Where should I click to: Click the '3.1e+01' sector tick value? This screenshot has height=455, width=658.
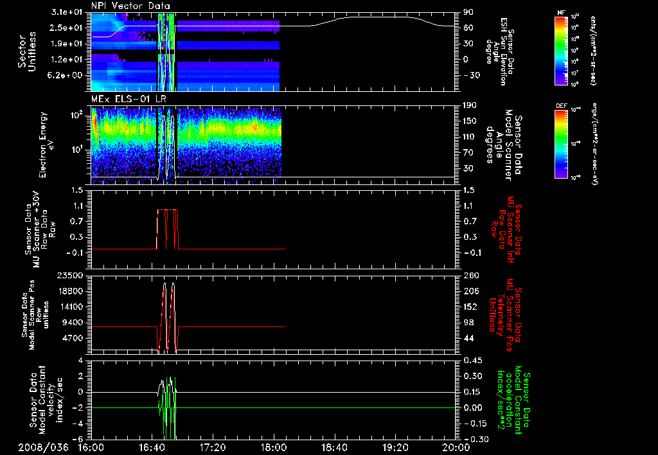point(67,12)
